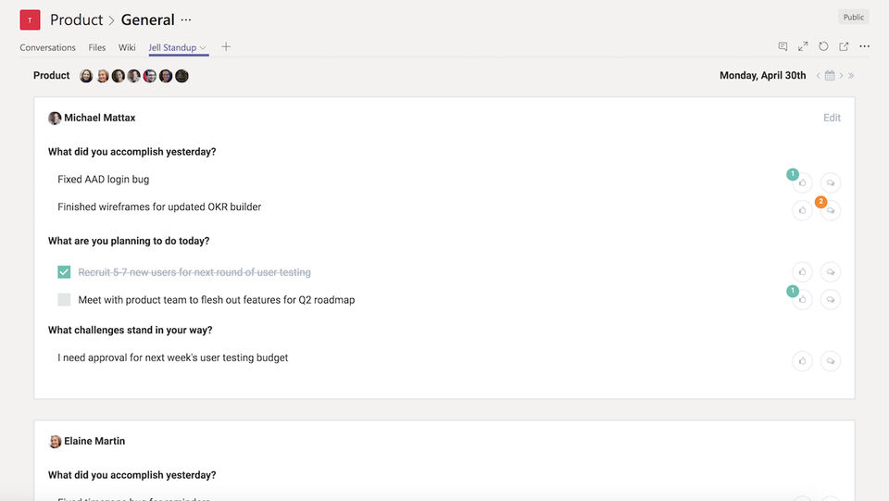Switch to the Conversations tab

pos(47,47)
